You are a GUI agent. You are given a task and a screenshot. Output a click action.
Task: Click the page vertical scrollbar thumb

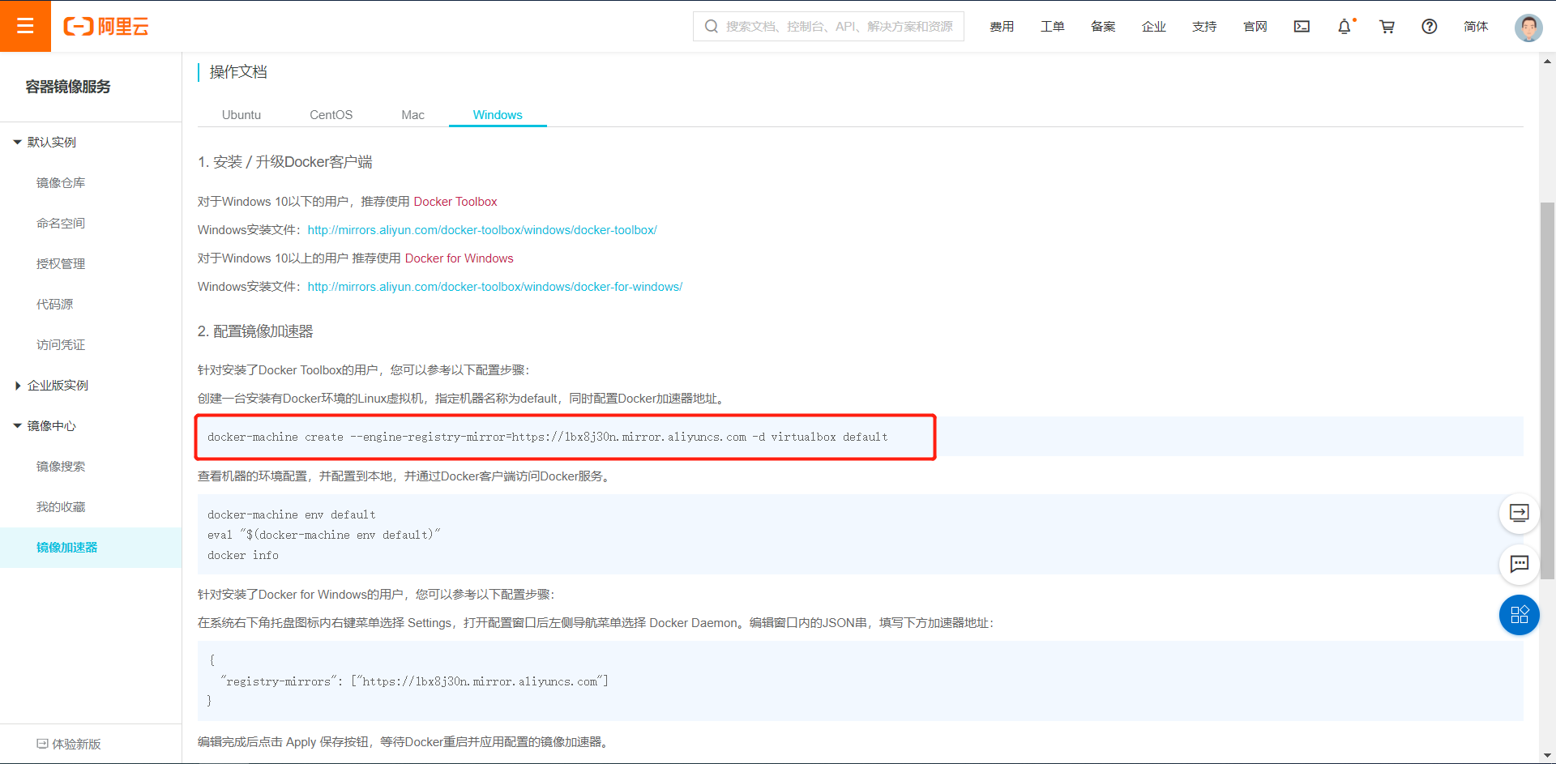point(1547,391)
